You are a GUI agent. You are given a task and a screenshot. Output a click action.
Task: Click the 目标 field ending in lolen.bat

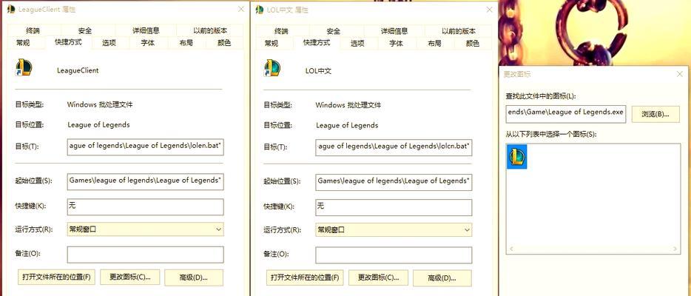pos(146,147)
